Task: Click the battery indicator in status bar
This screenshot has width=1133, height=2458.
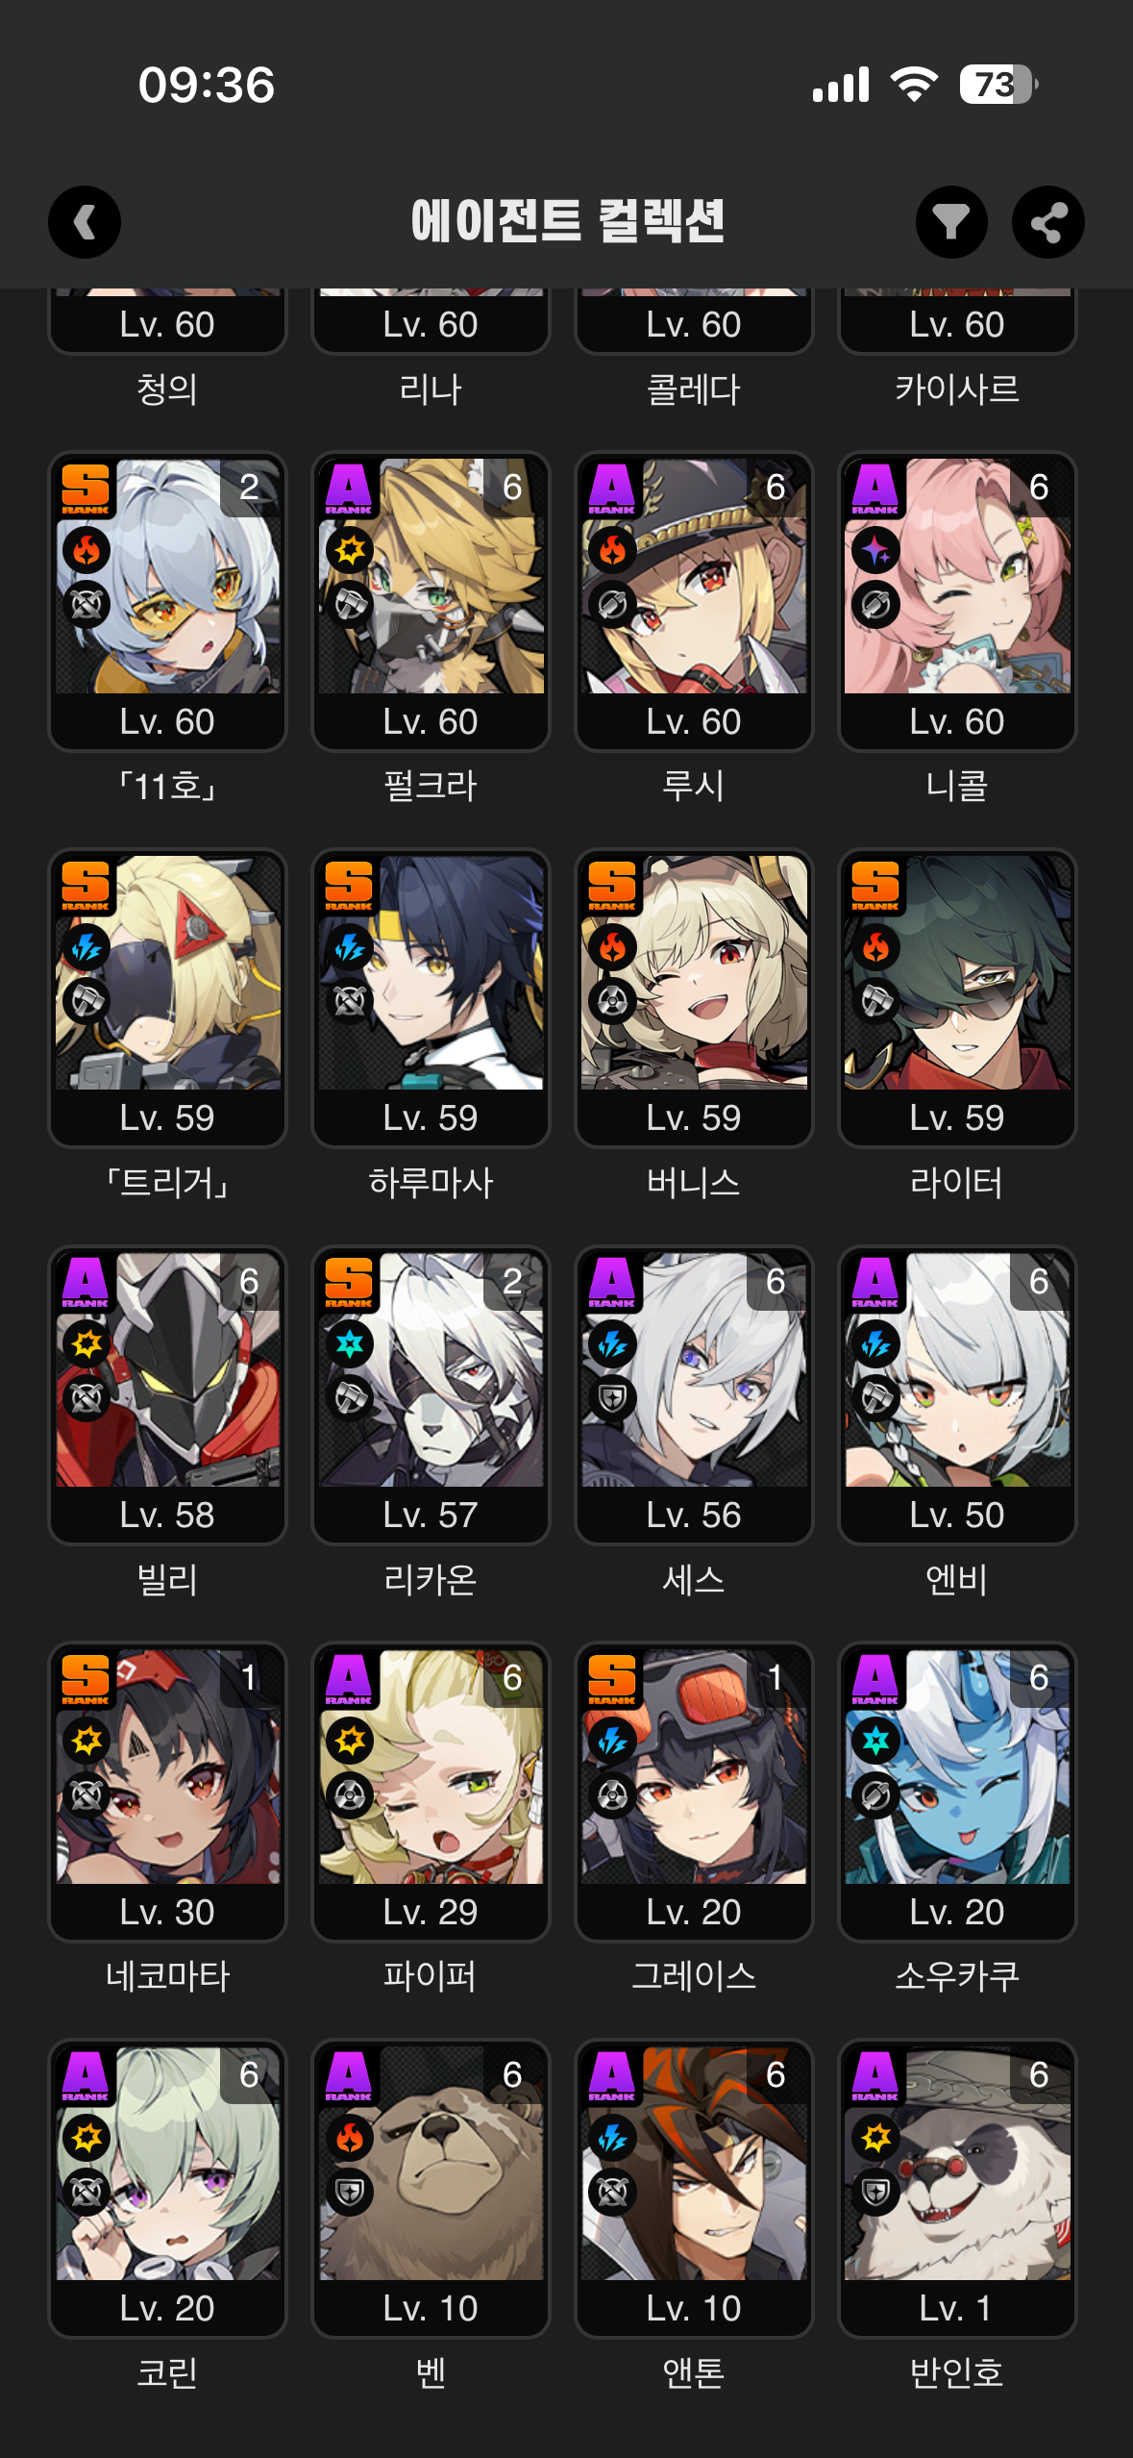Action: (x=998, y=85)
